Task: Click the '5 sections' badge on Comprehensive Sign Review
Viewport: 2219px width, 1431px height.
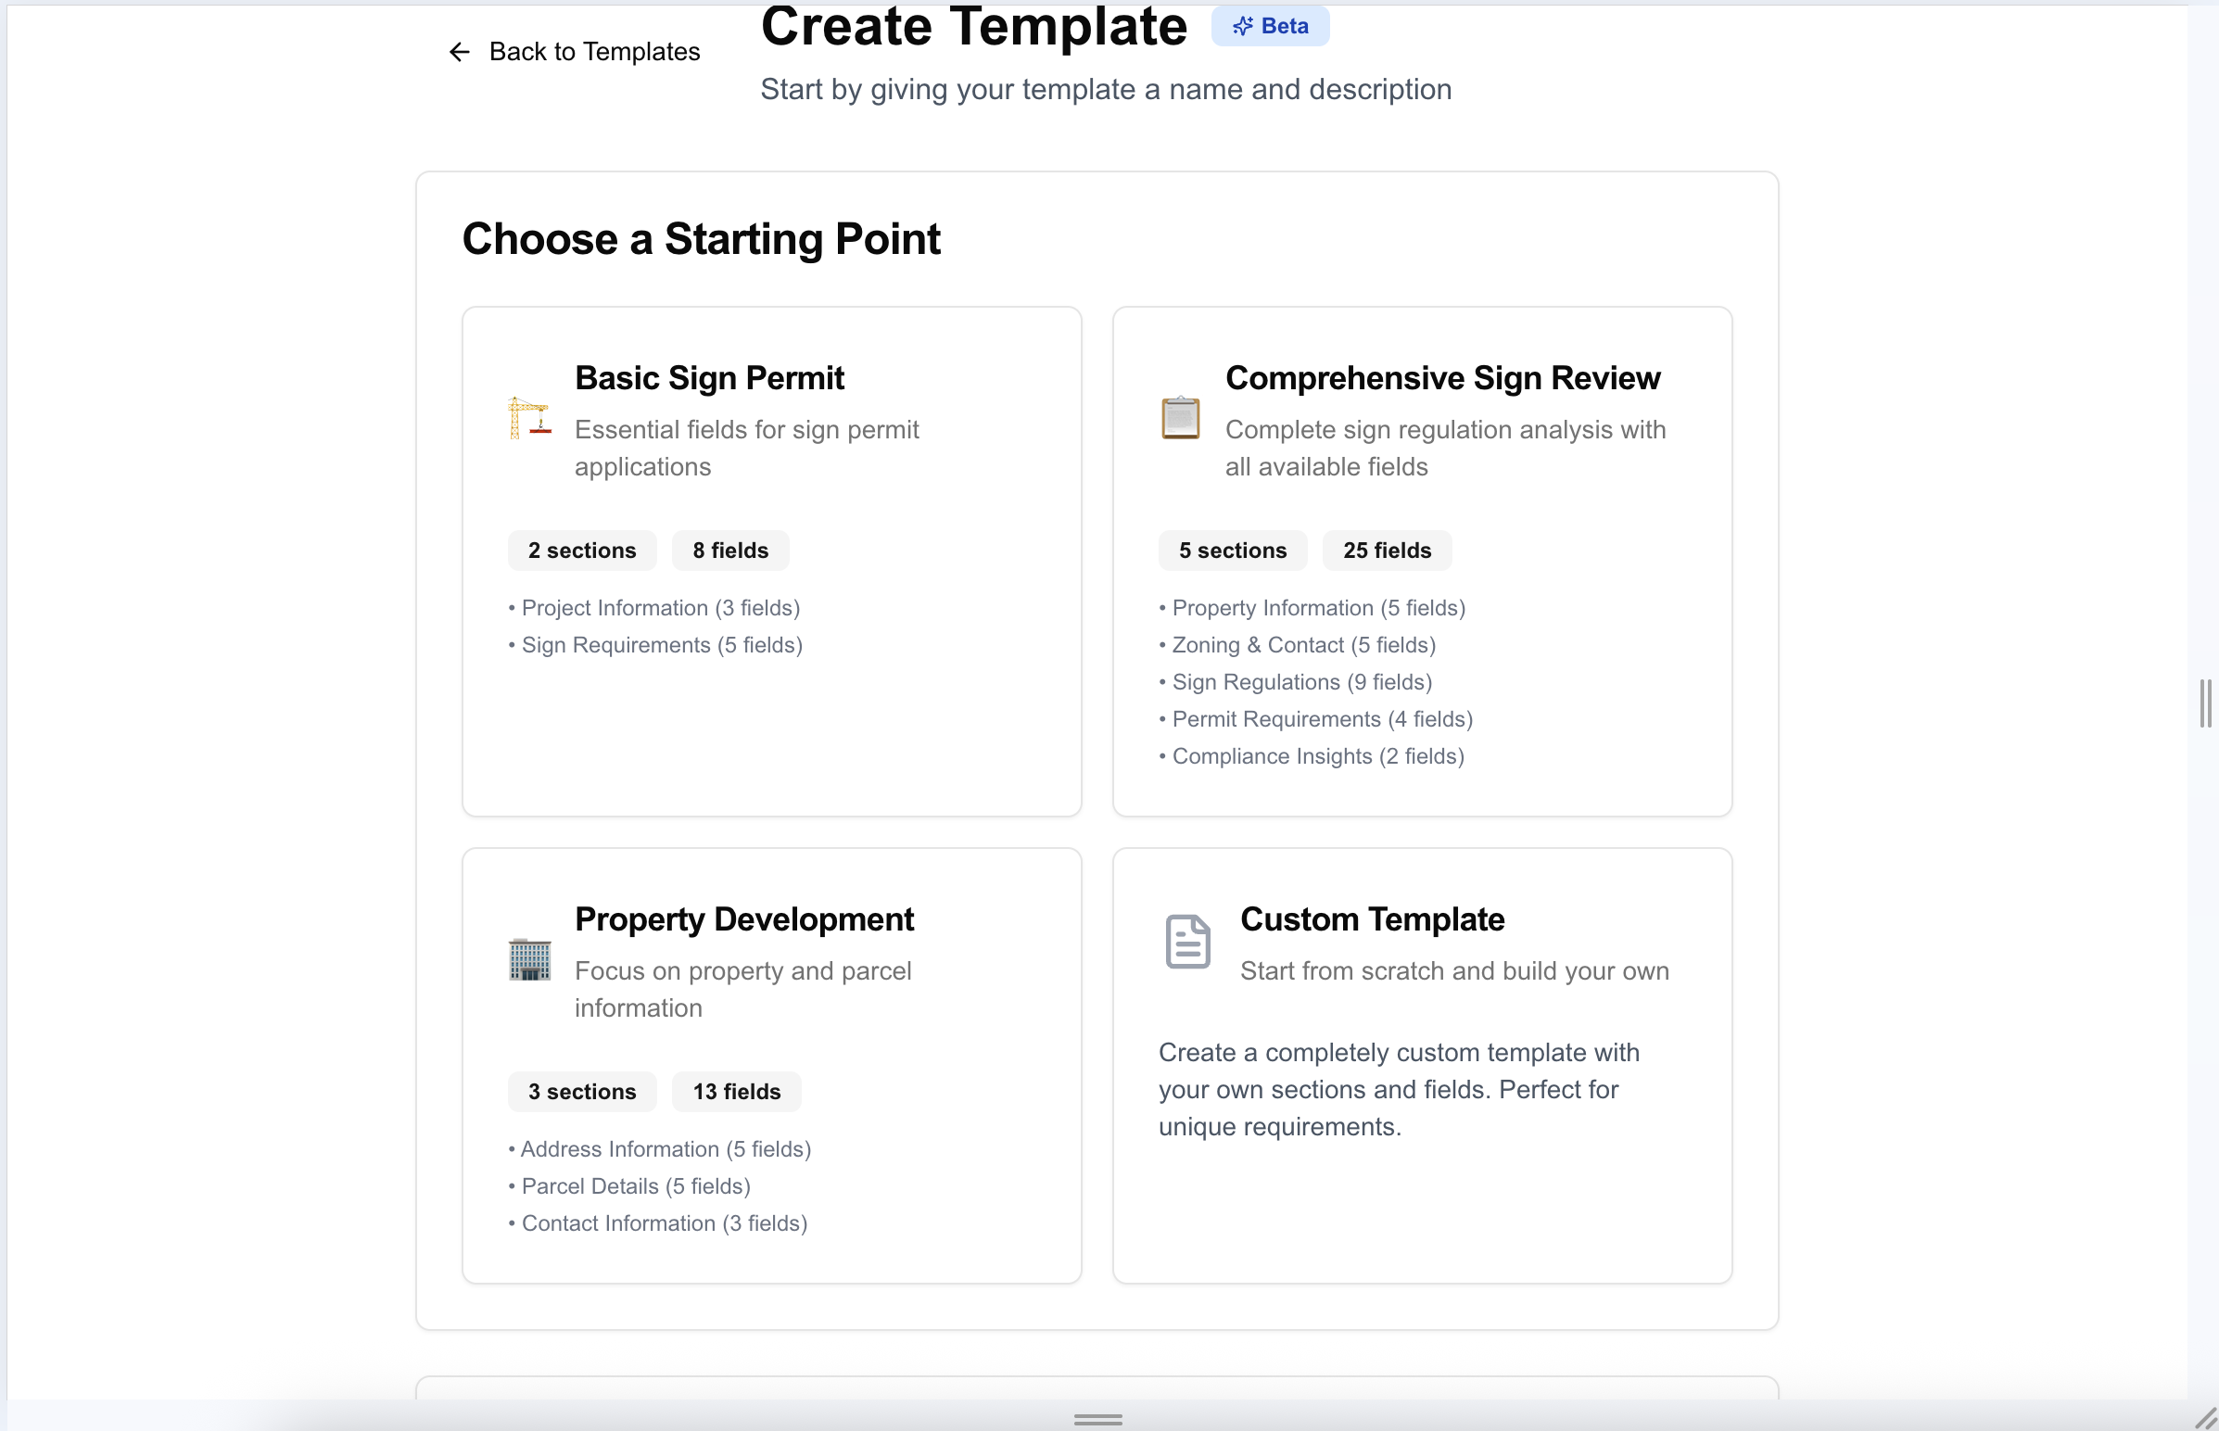Action: (1233, 551)
